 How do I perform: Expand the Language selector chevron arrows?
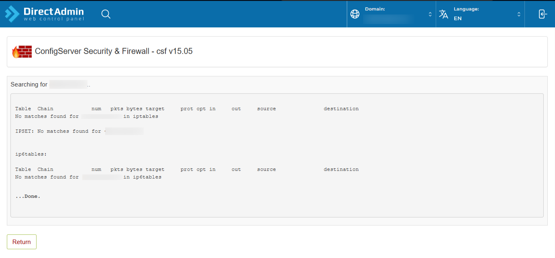point(519,14)
